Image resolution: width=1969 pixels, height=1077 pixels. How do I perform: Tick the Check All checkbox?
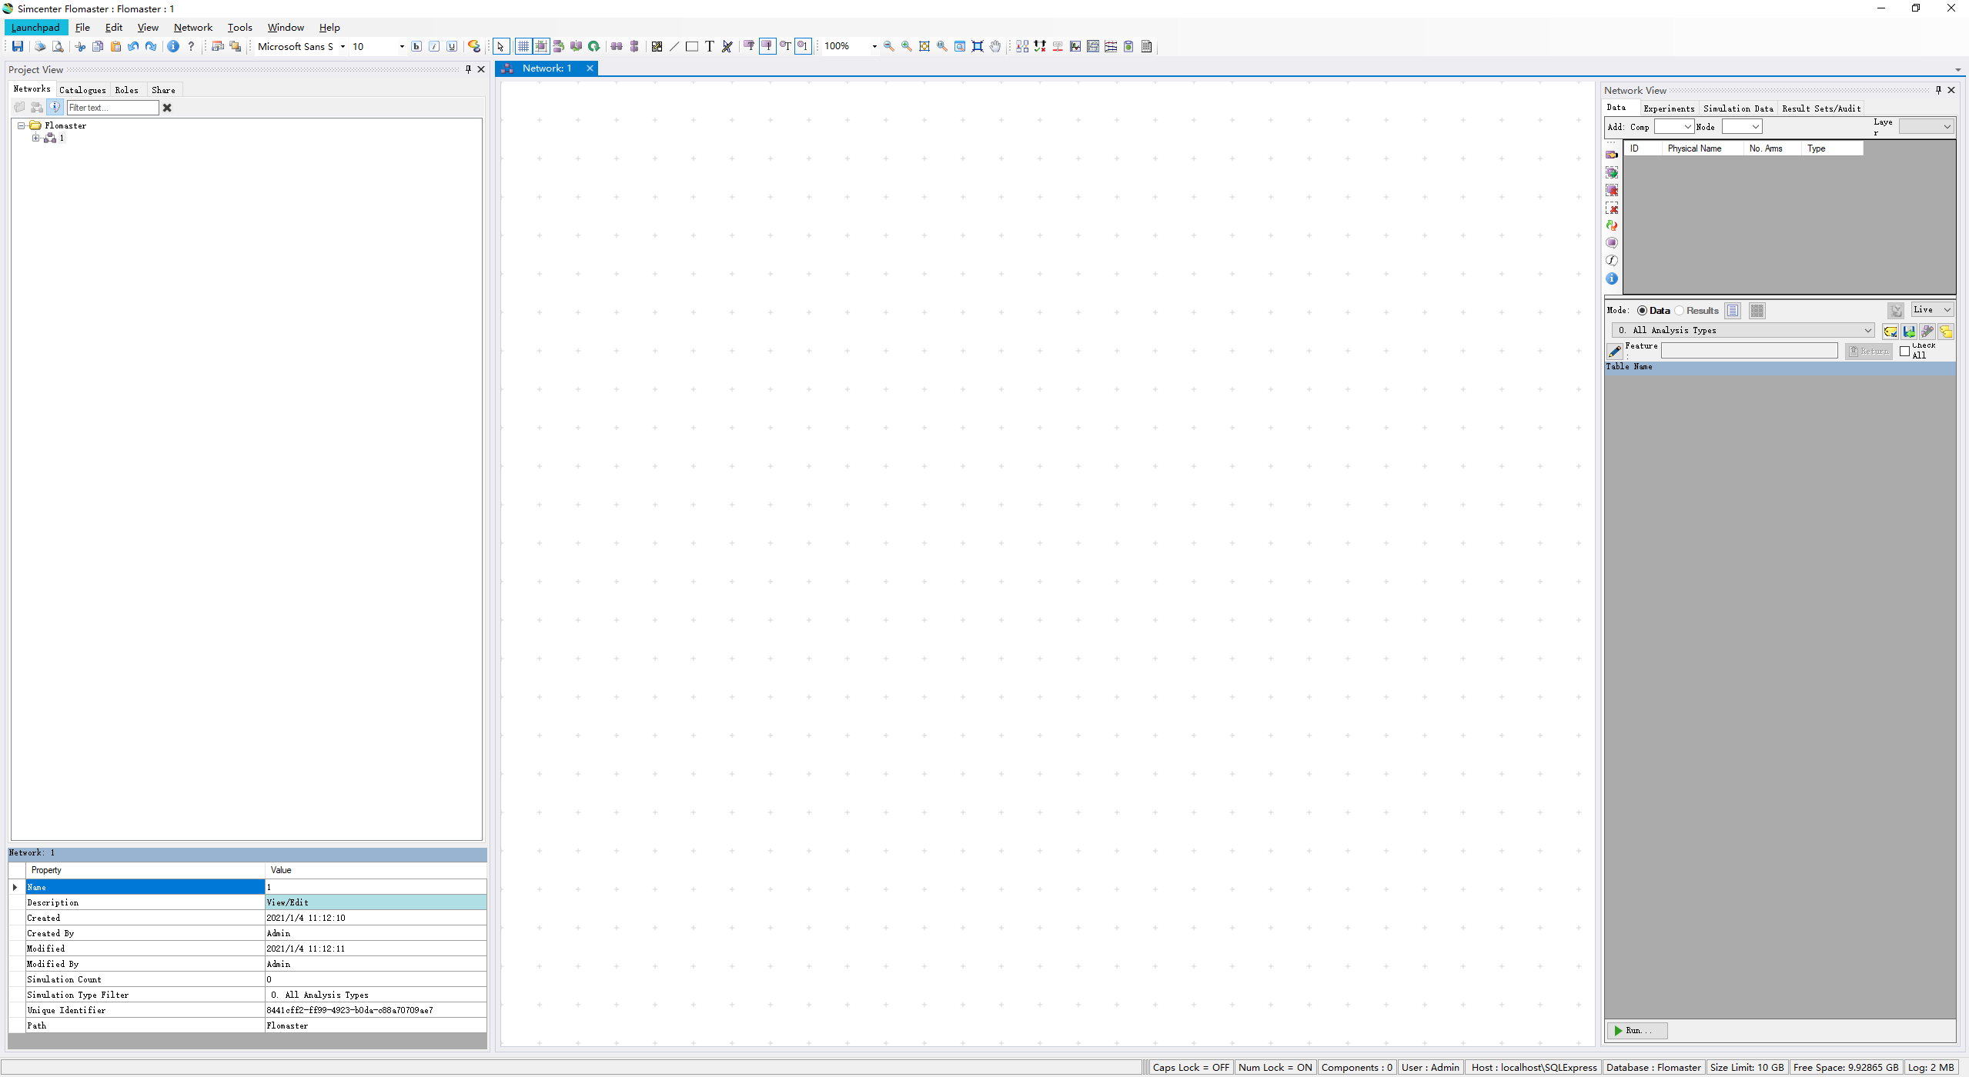click(x=1904, y=352)
